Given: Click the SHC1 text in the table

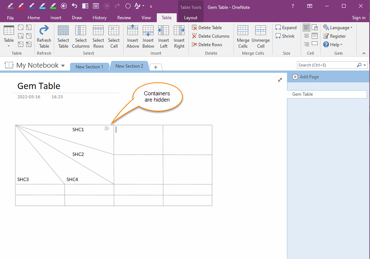Looking at the screenshot, I should [x=78, y=129].
